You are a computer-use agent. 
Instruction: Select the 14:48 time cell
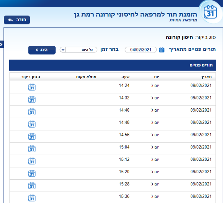tap(124, 122)
